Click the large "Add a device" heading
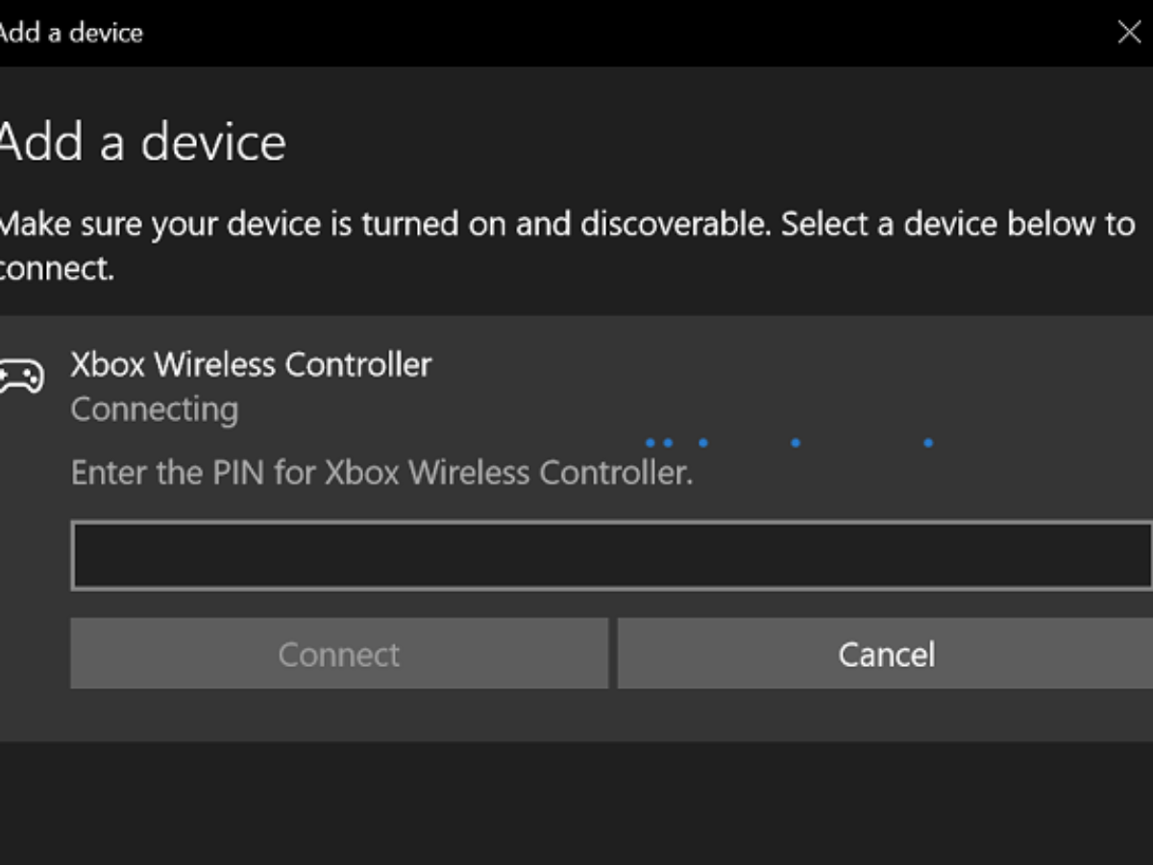Screen dimensions: 1153x865 tap(142, 142)
